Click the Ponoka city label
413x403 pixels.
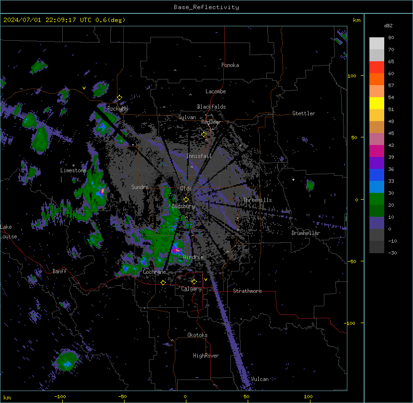230,65
